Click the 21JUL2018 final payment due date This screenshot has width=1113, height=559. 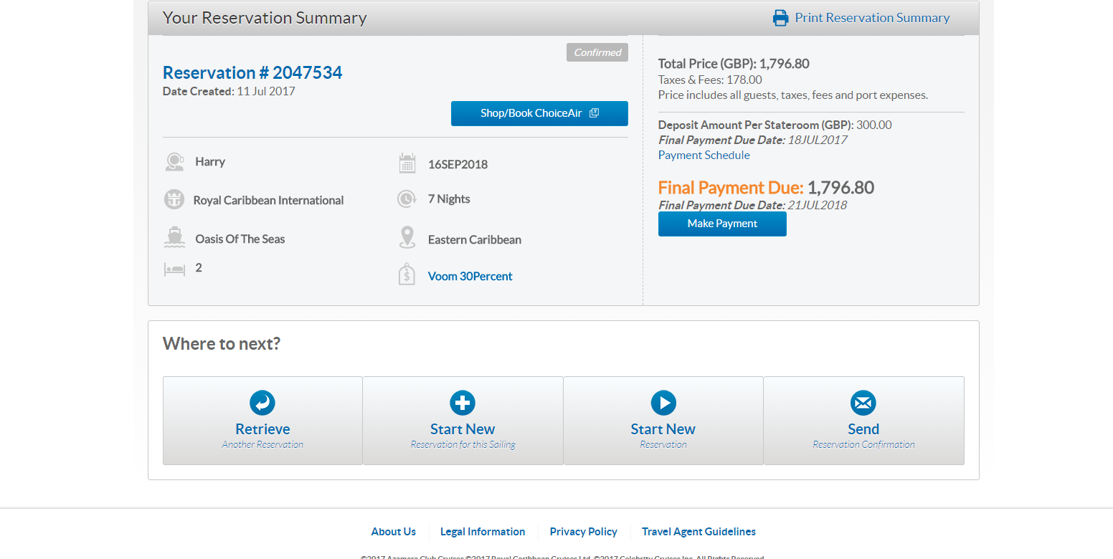(x=818, y=206)
